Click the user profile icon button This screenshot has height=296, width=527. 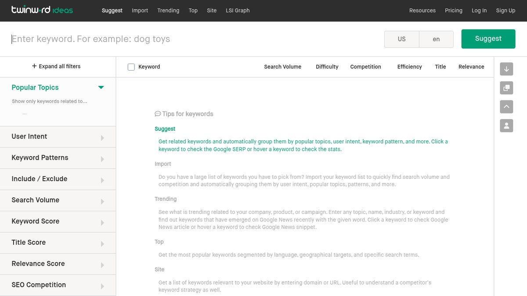(506, 126)
